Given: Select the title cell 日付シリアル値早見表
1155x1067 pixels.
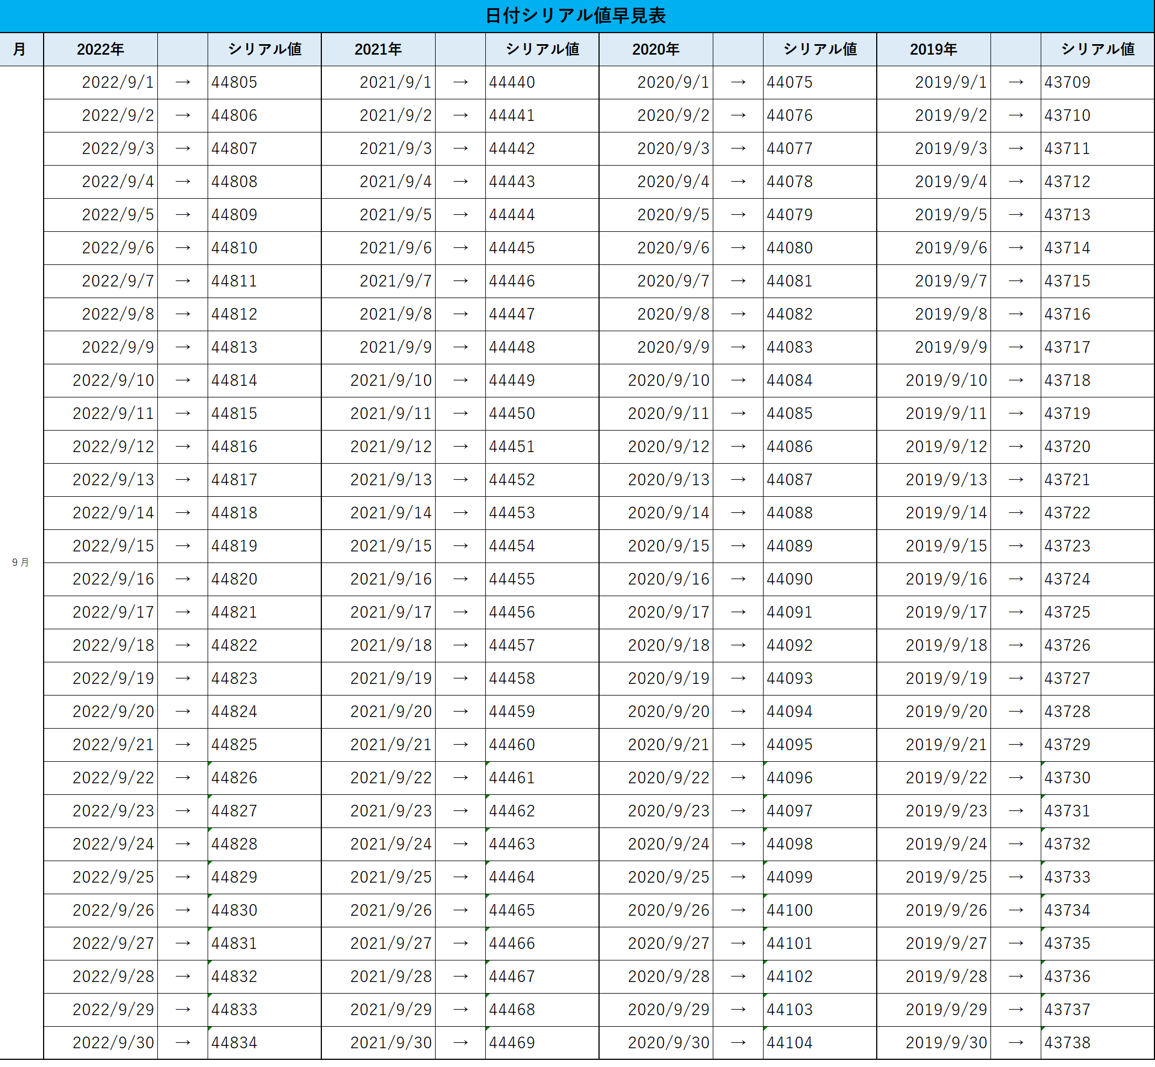Looking at the screenshot, I should coord(576,16).
